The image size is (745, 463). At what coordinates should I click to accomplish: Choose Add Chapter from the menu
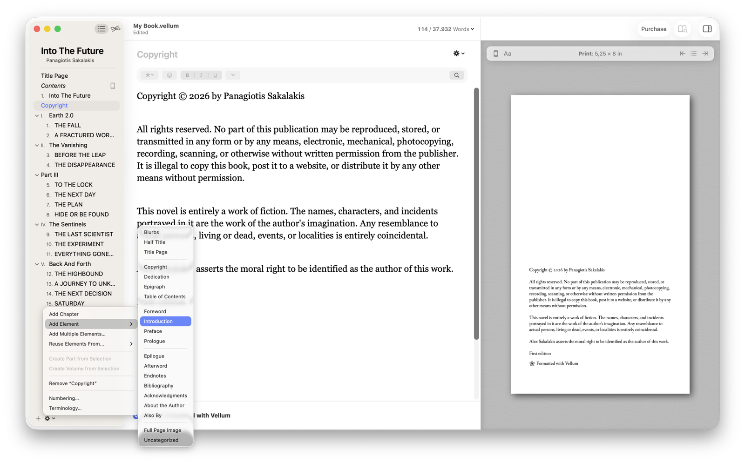90,314
